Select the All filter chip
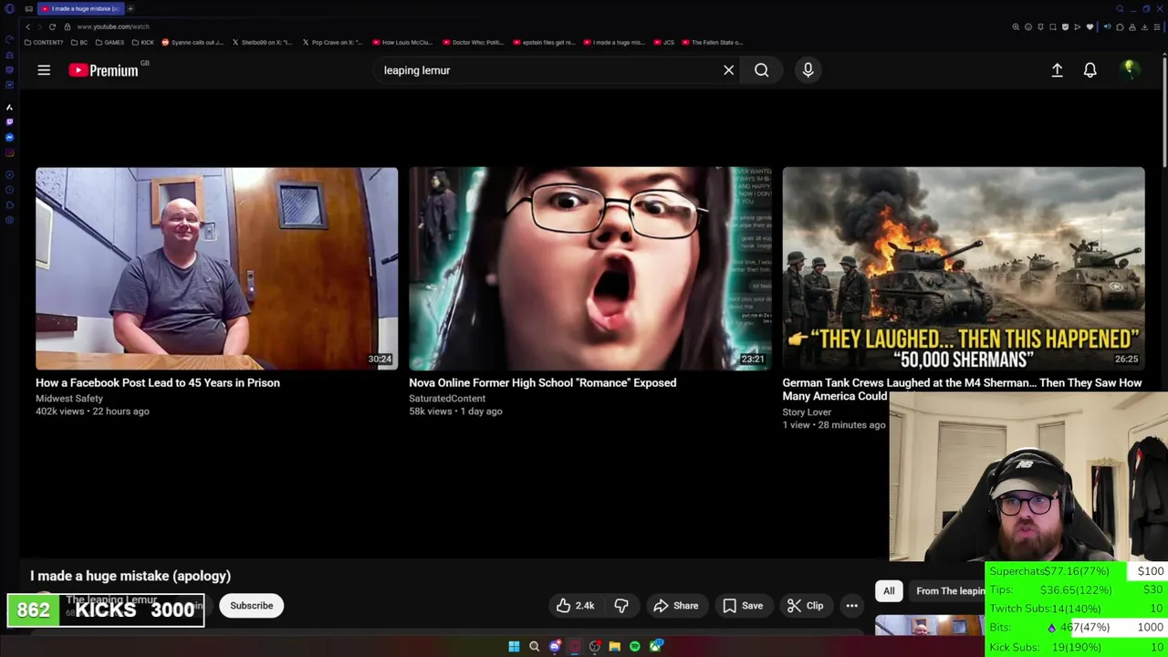Image resolution: width=1168 pixels, height=657 pixels. [x=889, y=591]
